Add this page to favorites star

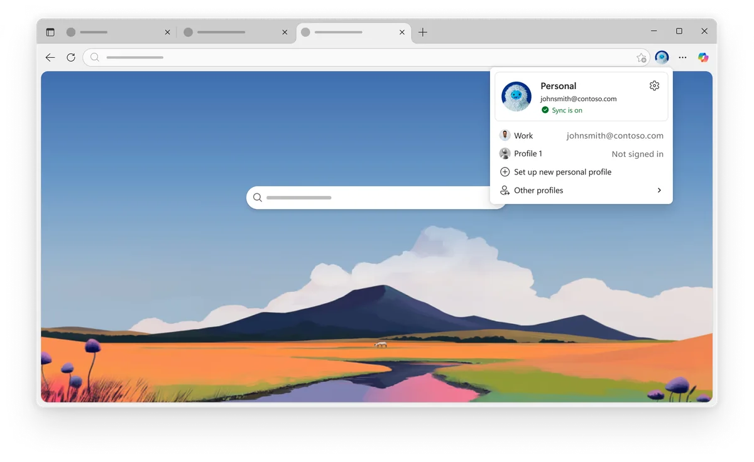click(642, 58)
